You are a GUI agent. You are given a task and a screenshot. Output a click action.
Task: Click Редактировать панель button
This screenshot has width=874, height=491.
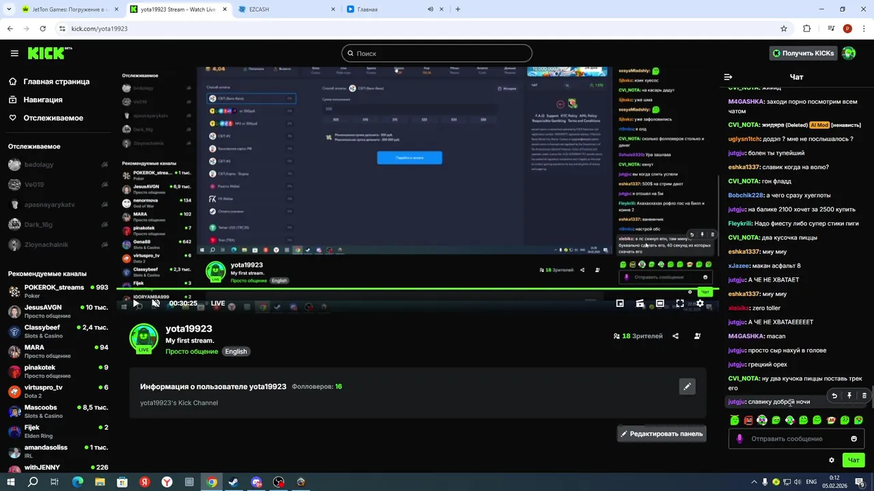click(x=662, y=434)
